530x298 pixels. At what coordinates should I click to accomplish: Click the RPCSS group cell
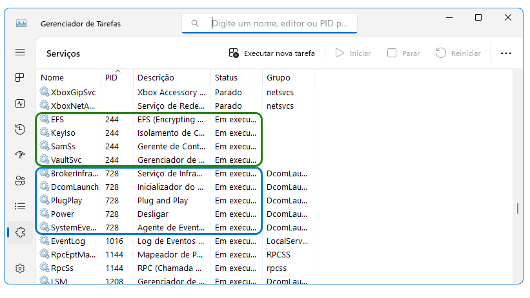(278, 254)
